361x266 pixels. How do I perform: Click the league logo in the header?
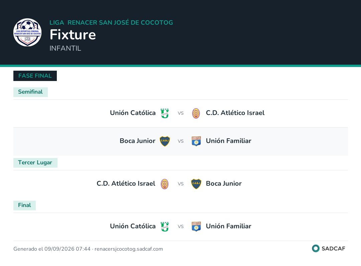pyautogui.click(x=27, y=32)
